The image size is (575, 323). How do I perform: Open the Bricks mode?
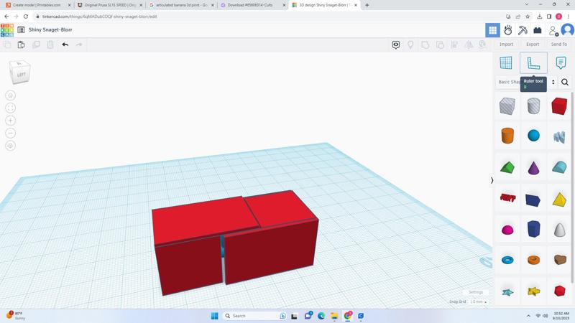point(537,30)
